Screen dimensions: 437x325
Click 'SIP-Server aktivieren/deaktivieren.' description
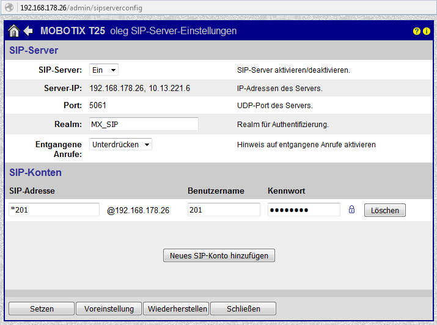pyautogui.click(x=293, y=70)
